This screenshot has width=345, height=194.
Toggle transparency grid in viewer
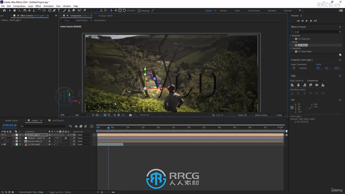(97, 115)
